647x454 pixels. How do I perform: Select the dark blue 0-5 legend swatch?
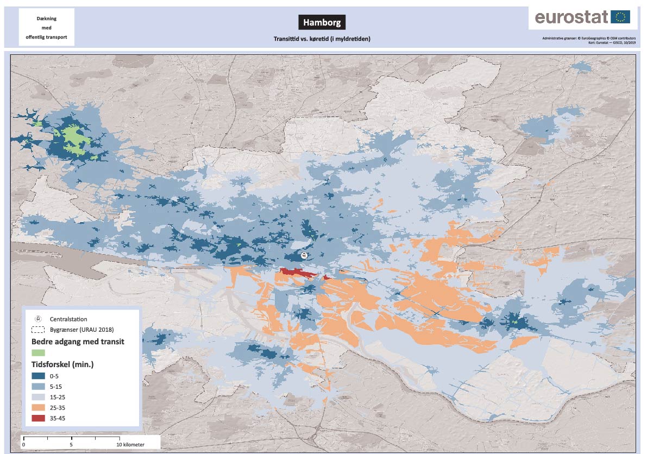(x=39, y=375)
